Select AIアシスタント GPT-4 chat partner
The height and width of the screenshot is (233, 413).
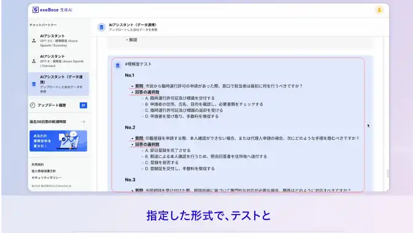coord(58,61)
